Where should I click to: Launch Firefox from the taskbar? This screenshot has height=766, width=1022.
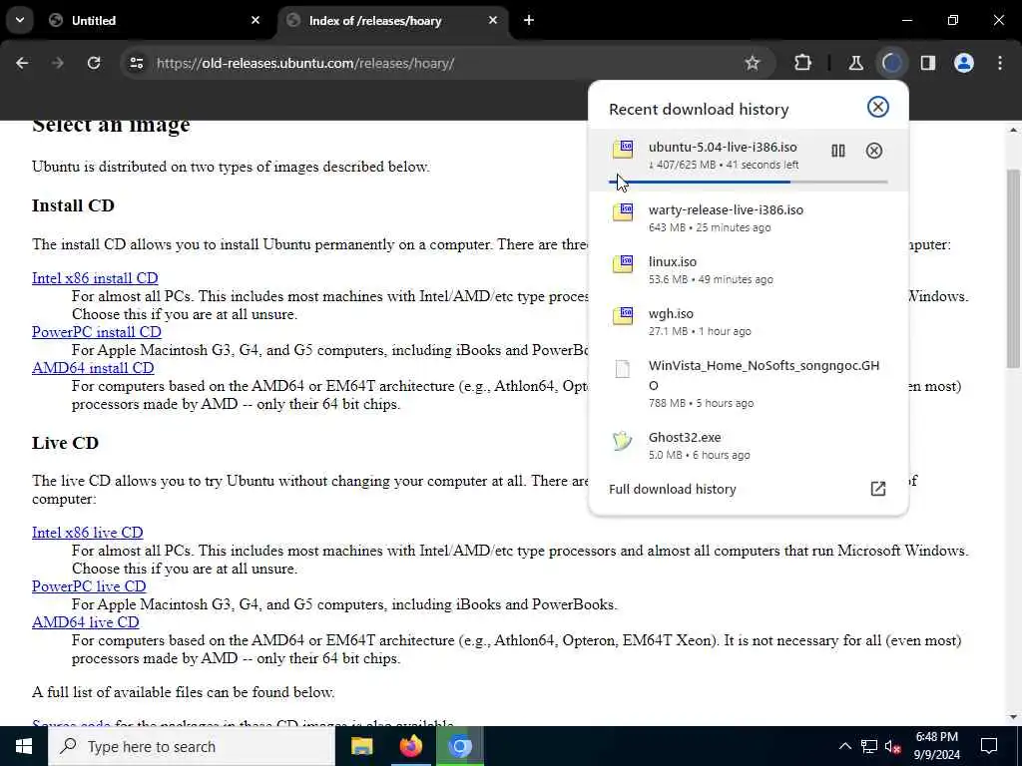410,746
